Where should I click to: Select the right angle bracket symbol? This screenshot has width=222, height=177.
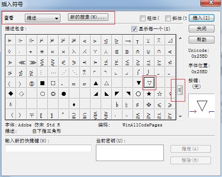20,84
